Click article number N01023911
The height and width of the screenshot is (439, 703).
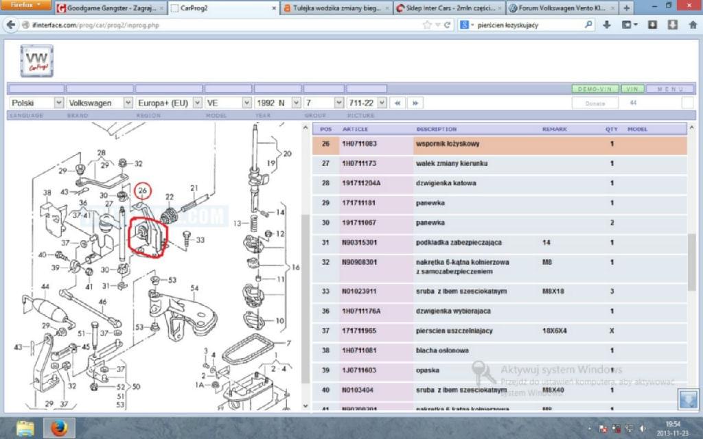[x=358, y=291]
